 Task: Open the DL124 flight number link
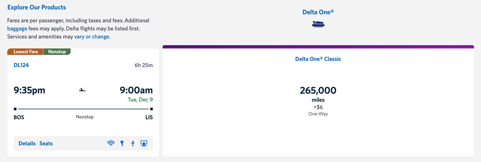click(21, 65)
